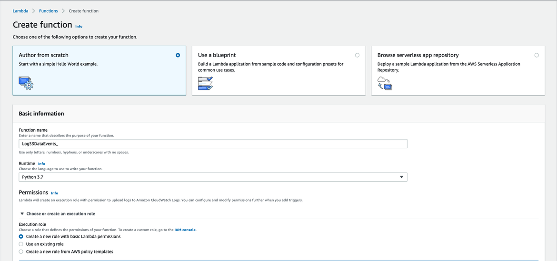
Task: Click the Info link next to Permissions
Action: pos(54,193)
